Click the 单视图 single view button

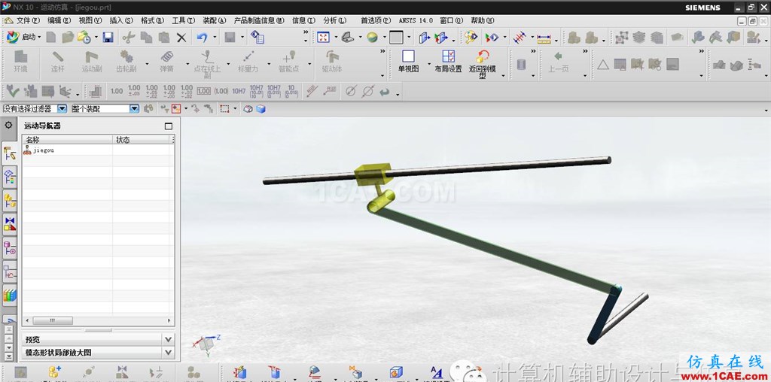[408, 62]
